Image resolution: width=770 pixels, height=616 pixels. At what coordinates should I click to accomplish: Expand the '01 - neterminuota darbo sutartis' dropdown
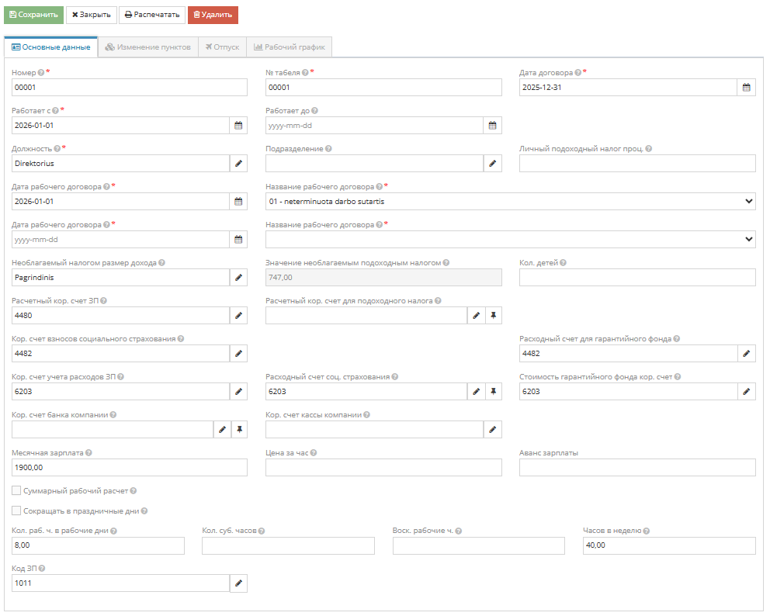(x=510, y=202)
